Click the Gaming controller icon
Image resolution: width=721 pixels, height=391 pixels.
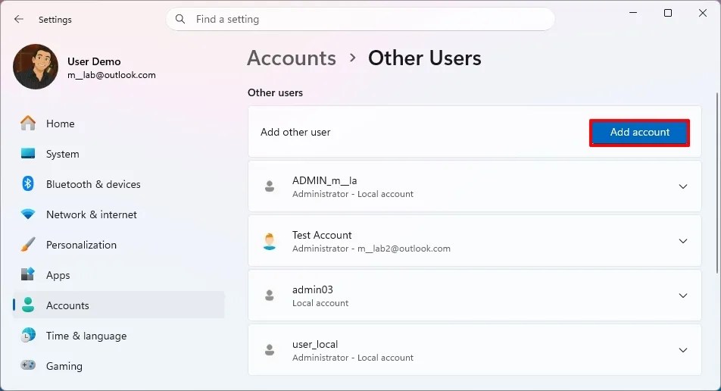[28, 365]
